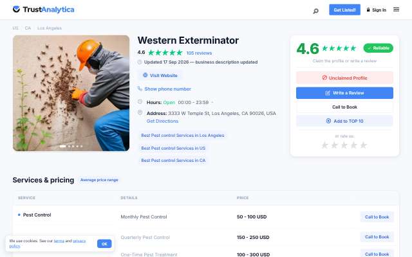This screenshot has height=257, width=412.
Task: Click Get Directions link
Action: [162, 121]
